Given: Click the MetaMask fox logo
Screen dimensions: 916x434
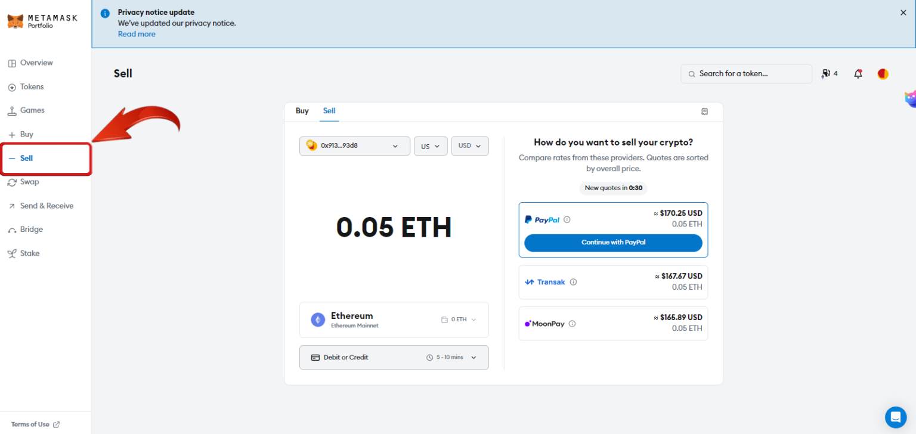Looking at the screenshot, I should [16, 19].
